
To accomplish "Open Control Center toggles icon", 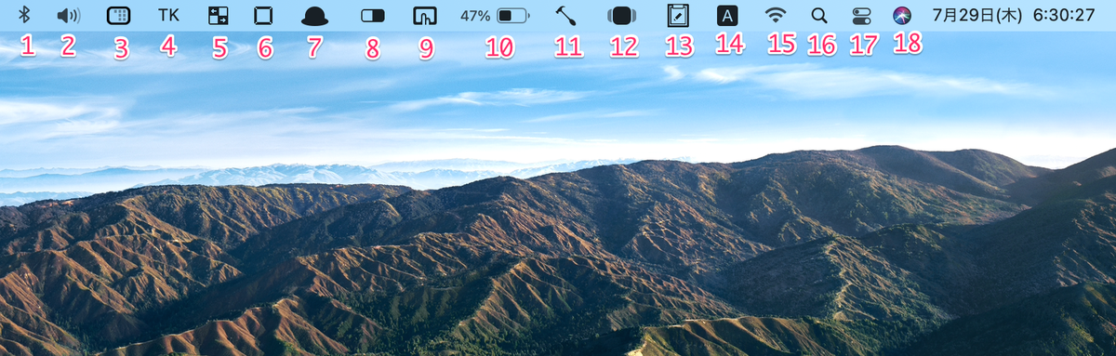I will [861, 16].
